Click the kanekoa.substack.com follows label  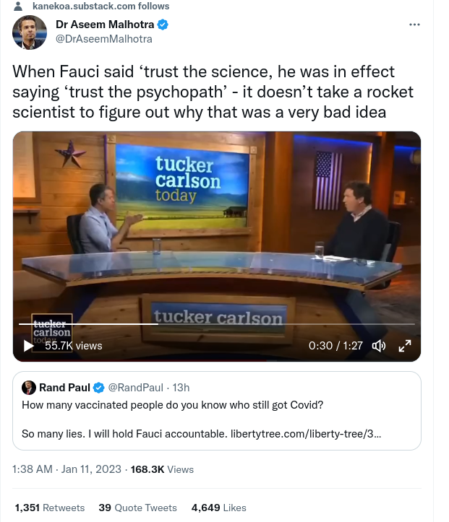101,6
